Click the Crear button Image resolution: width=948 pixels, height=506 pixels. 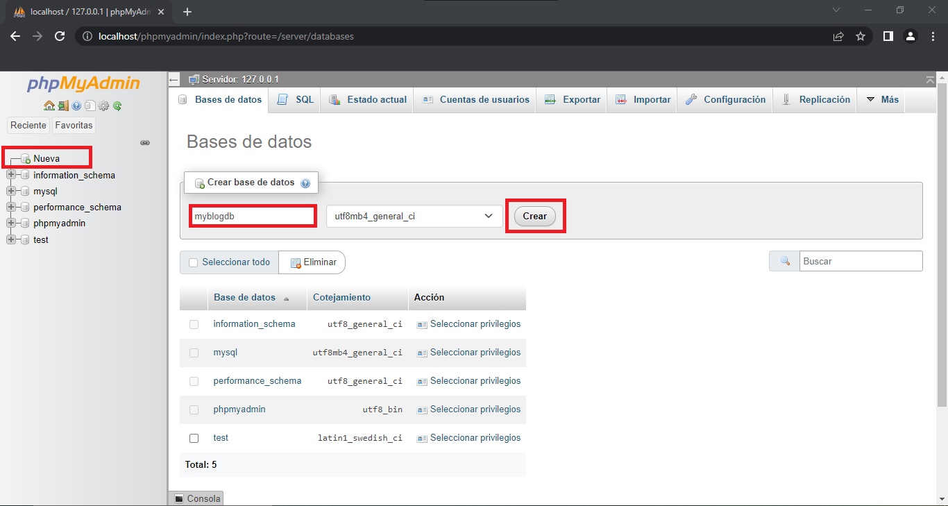[534, 216]
